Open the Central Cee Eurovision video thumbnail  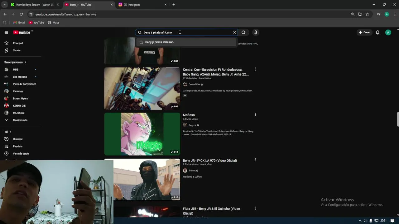pos(142,89)
